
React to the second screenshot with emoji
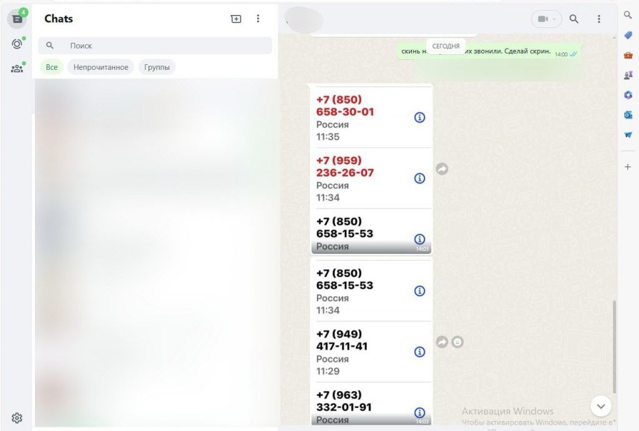[457, 342]
